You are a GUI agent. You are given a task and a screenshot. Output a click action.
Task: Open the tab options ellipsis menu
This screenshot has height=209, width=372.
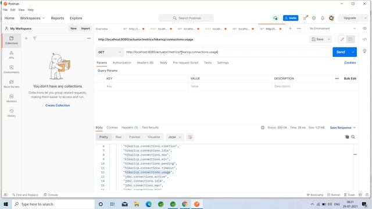click(x=299, y=28)
